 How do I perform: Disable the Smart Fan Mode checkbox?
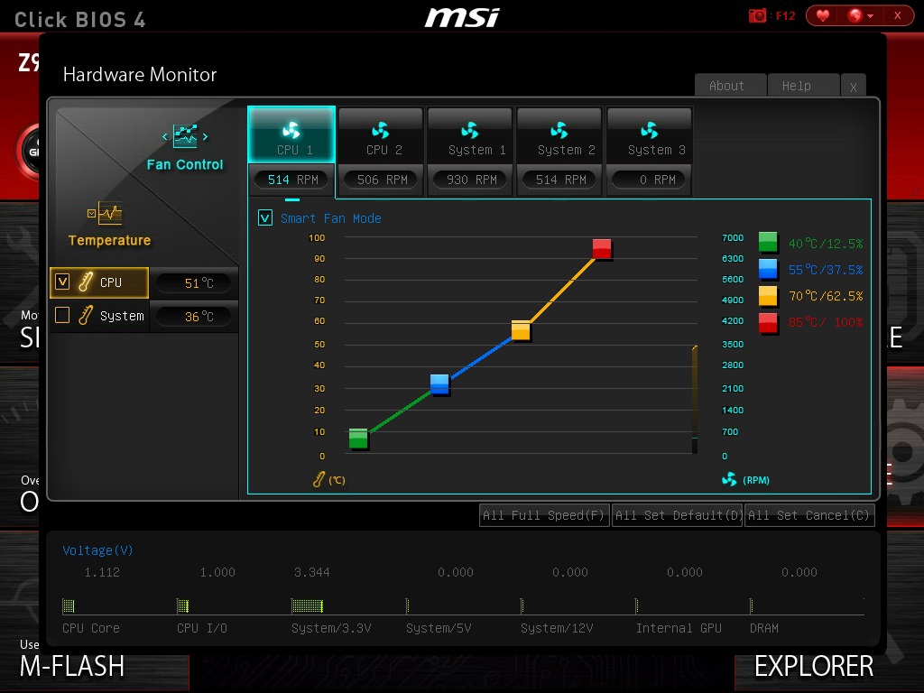pos(265,217)
